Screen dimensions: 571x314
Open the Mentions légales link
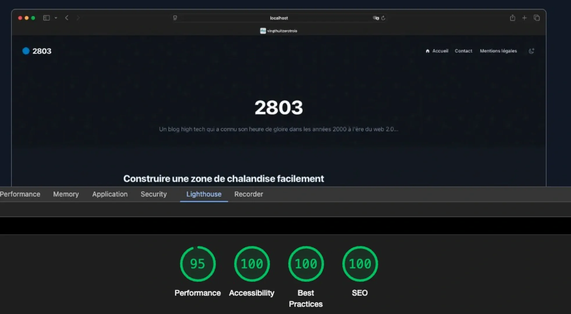[498, 51]
